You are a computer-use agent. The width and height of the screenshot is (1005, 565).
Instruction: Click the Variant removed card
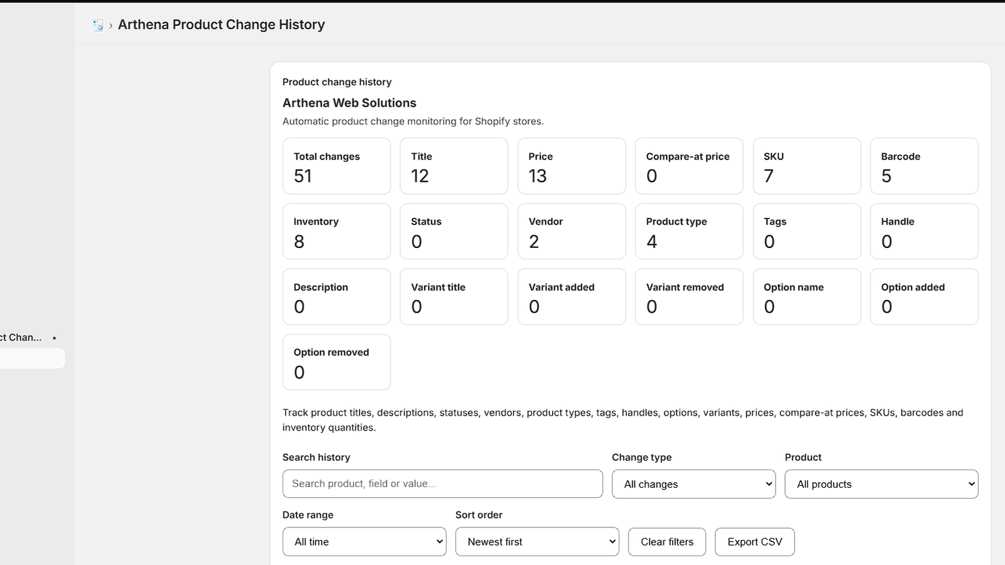click(689, 297)
